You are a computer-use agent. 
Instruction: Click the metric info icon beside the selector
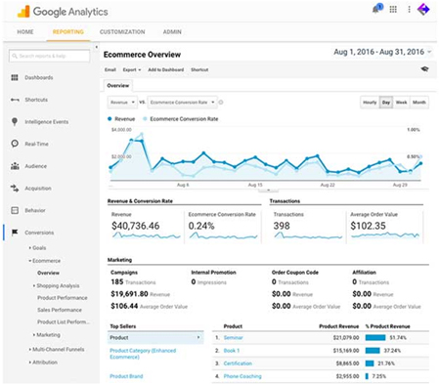[x=221, y=103]
